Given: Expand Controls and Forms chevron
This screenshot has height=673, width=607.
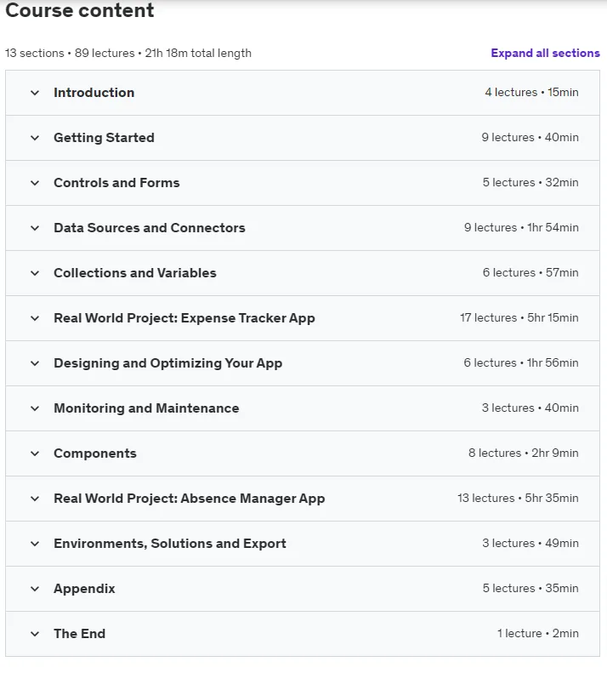Looking at the screenshot, I should [35, 183].
